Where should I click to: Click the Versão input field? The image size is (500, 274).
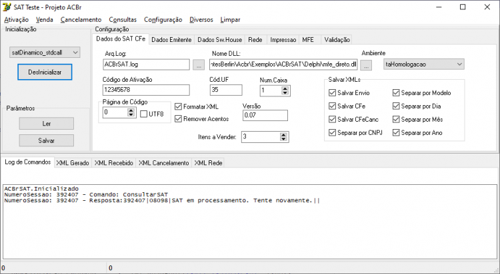[265, 115]
